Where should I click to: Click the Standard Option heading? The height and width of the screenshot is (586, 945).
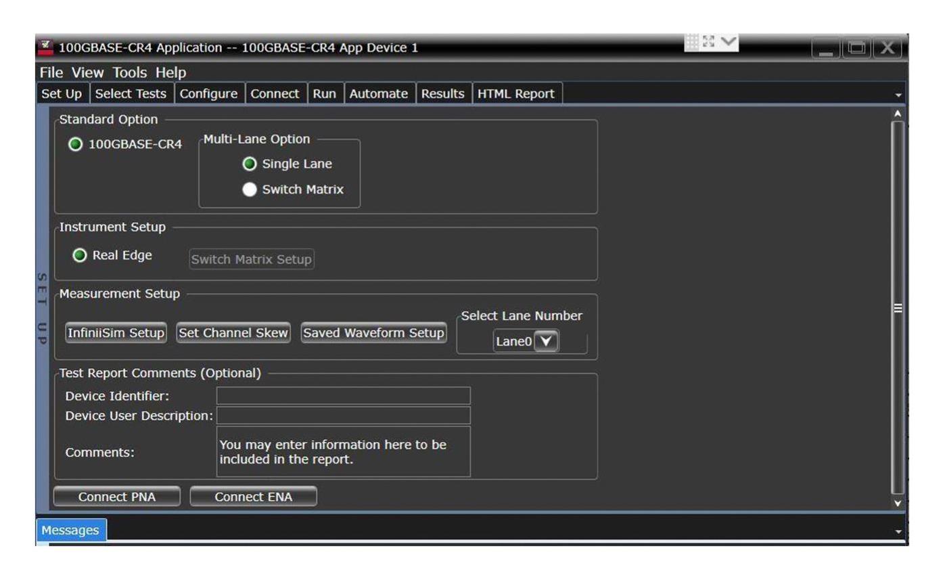[109, 120]
